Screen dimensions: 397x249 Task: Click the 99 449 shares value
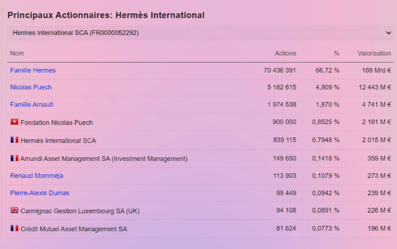click(x=286, y=193)
